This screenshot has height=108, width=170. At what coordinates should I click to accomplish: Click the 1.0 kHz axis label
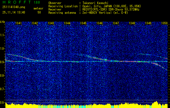[x=2, y=49]
